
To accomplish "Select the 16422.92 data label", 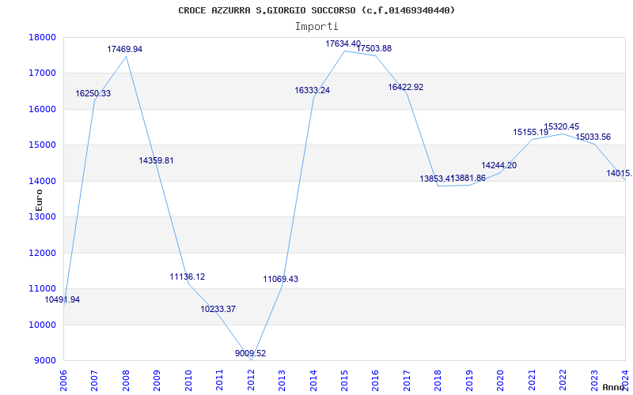I will 406,87.
